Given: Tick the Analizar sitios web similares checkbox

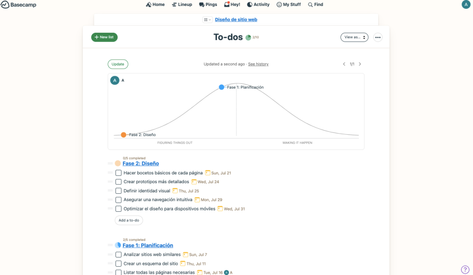Looking at the screenshot, I should (x=119, y=255).
